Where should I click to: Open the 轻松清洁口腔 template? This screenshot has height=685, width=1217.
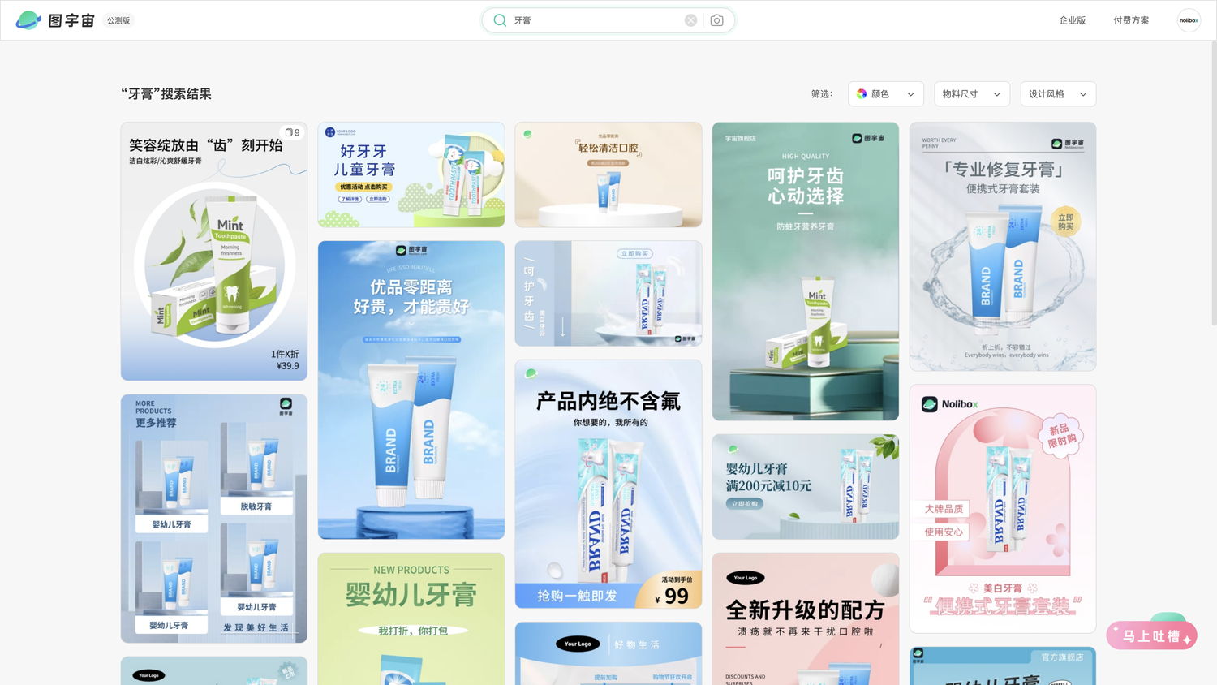click(608, 174)
